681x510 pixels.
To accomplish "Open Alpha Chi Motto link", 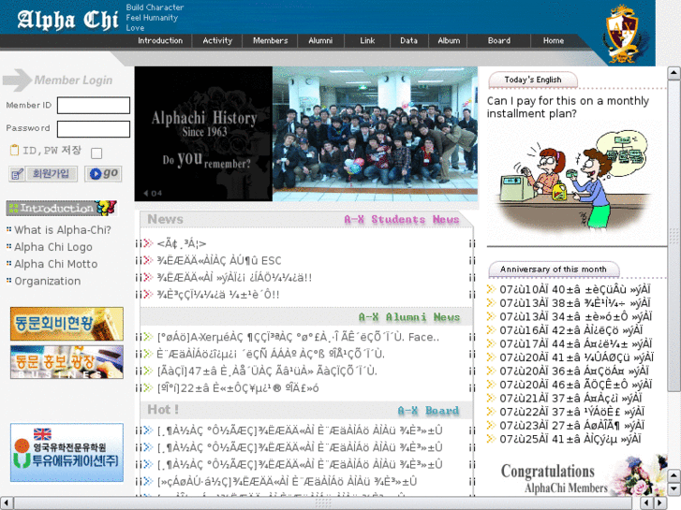I will click(55, 264).
